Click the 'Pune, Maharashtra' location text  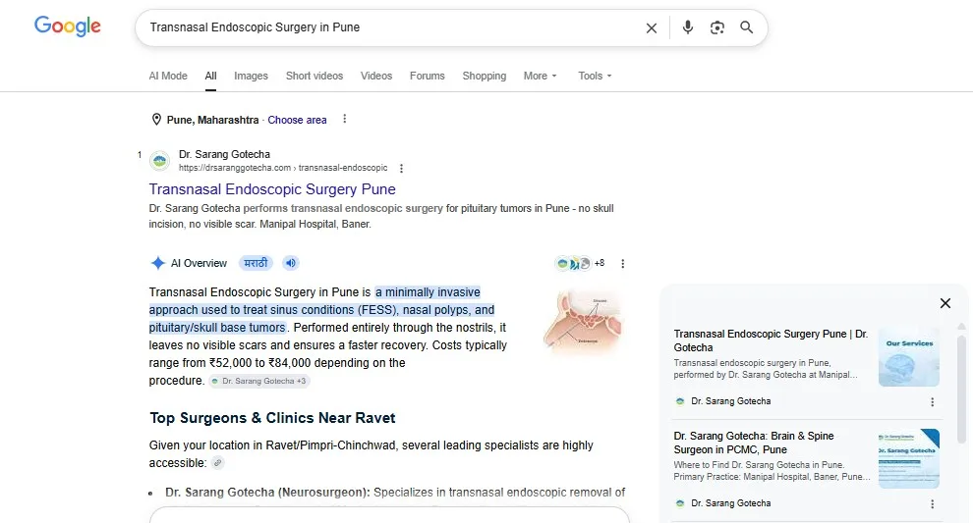(x=212, y=120)
